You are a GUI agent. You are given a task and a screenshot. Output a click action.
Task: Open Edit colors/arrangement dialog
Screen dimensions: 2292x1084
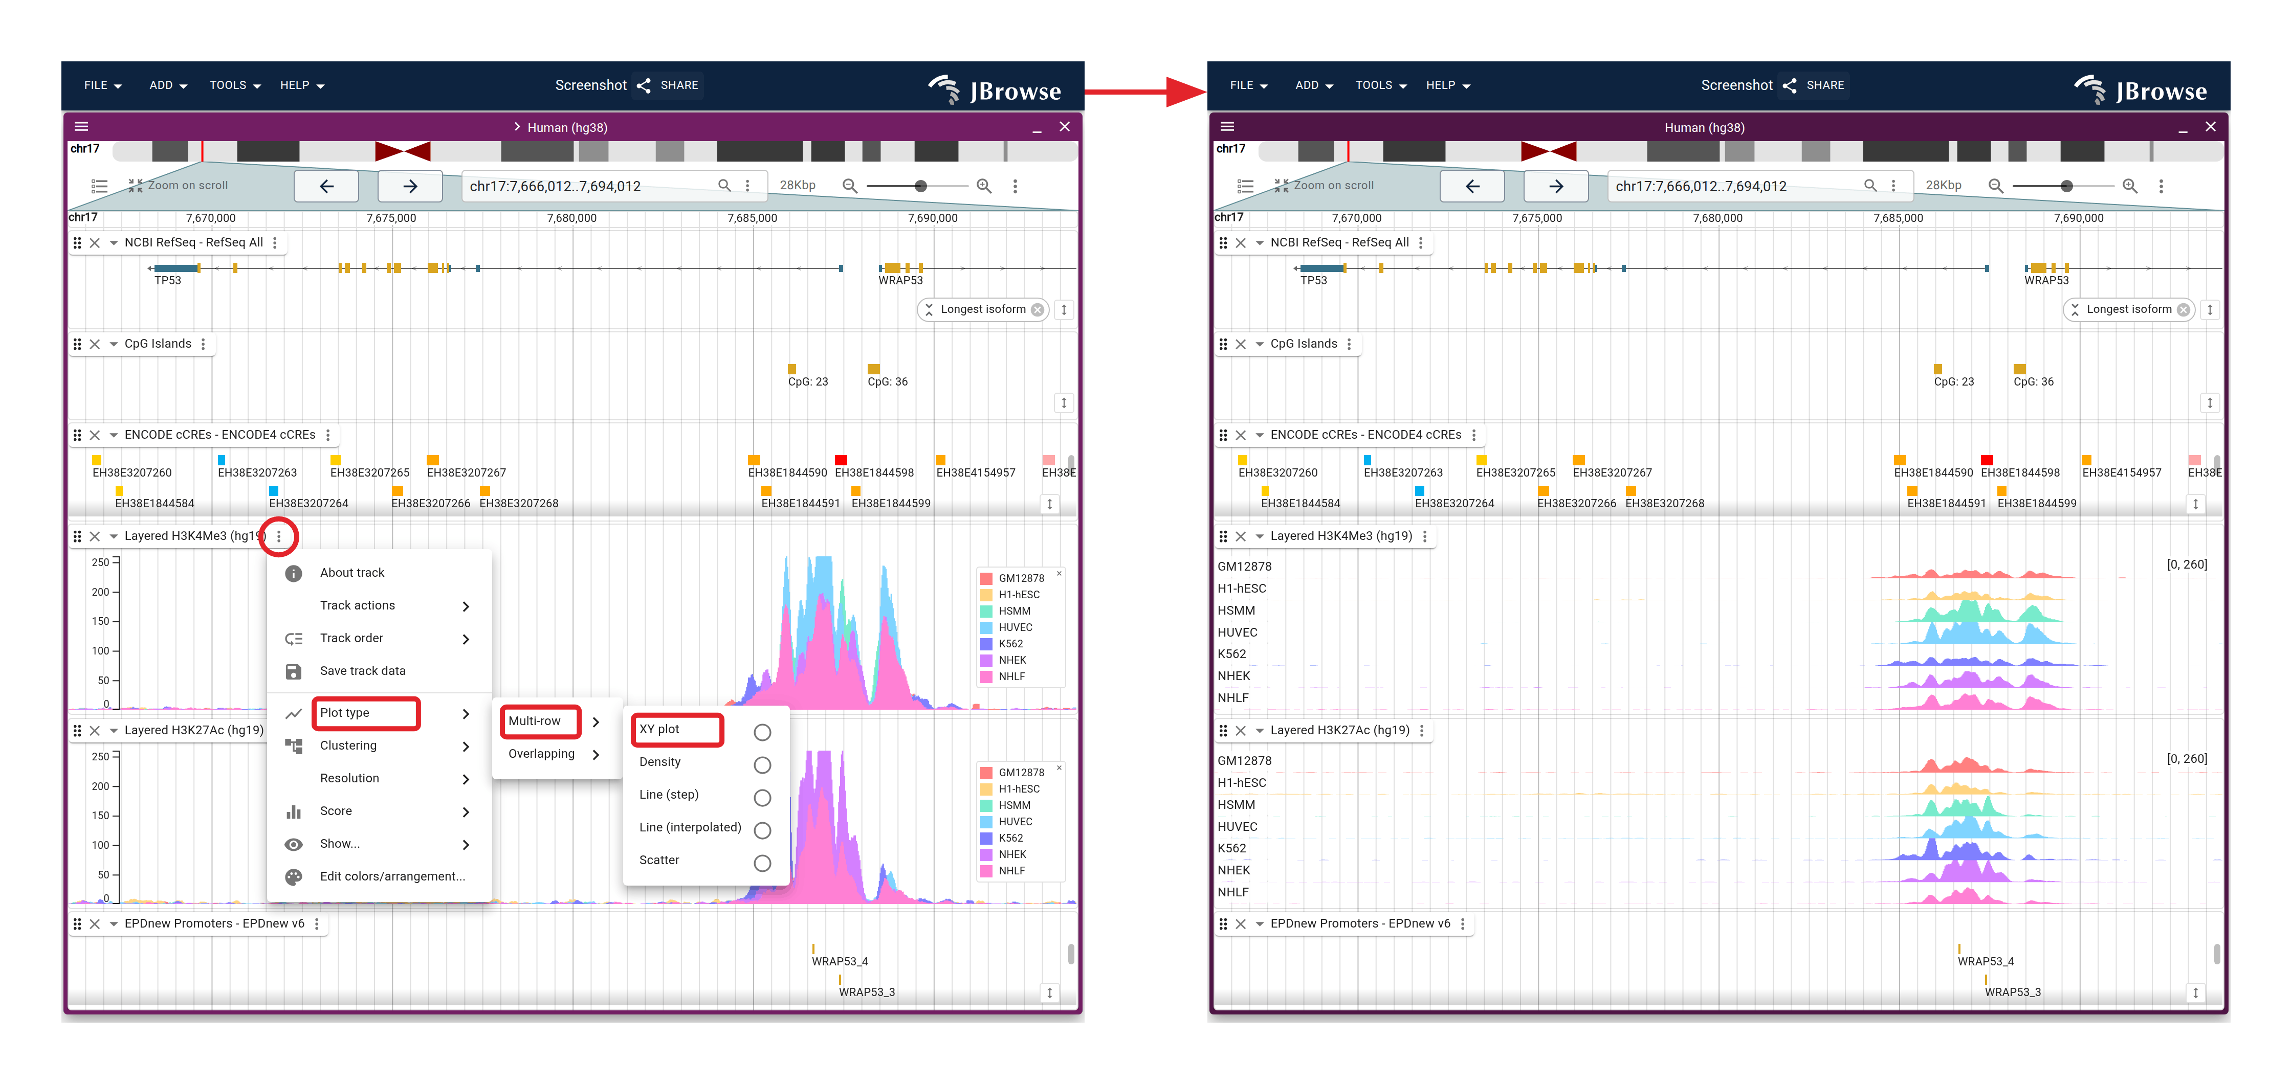pyautogui.click(x=379, y=877)
